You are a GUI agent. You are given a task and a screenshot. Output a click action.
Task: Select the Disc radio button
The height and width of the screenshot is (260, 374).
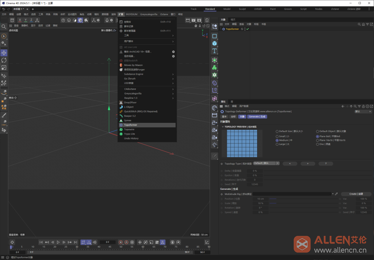(x=317, y=144)
